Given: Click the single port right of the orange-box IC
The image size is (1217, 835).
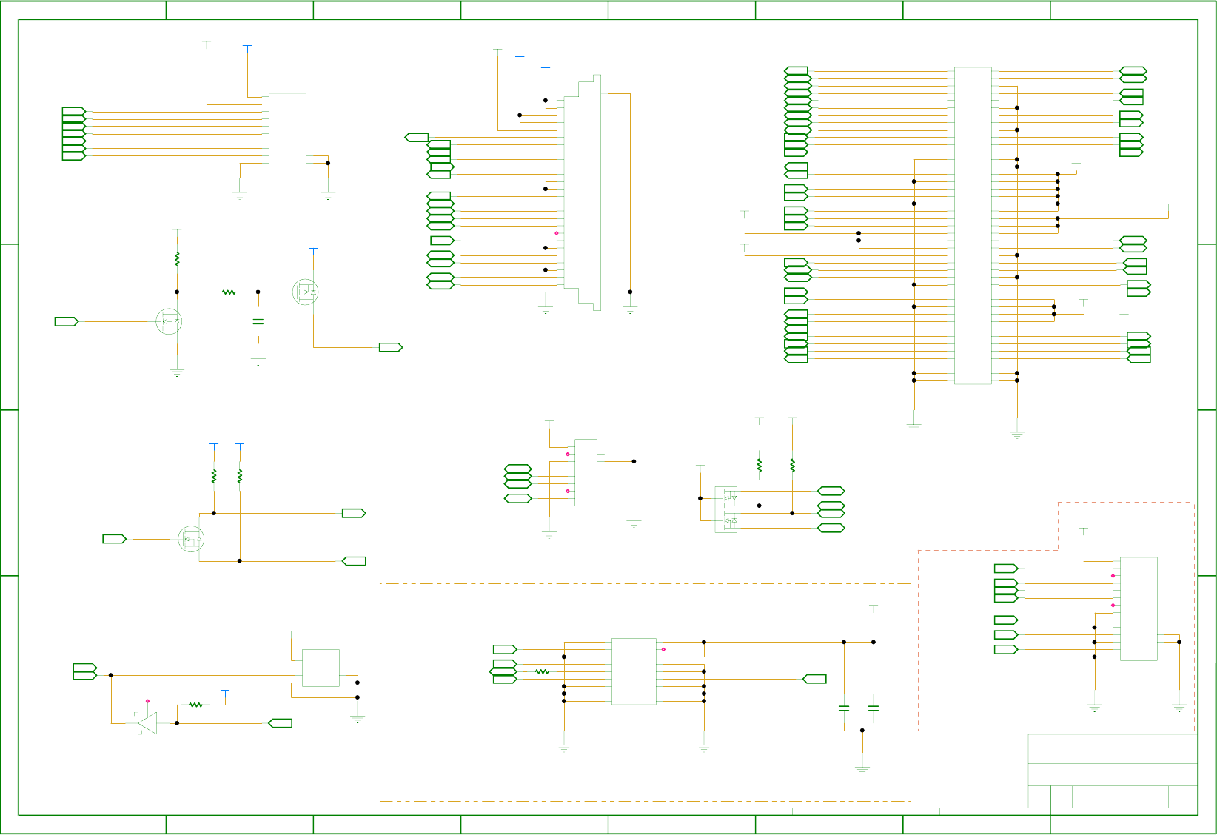Looking at the screenshot, I should pos(815,679).
